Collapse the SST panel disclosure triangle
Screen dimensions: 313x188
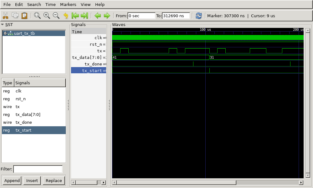coord(3,24)
